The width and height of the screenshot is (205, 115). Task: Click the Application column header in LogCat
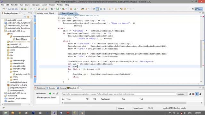105,99
